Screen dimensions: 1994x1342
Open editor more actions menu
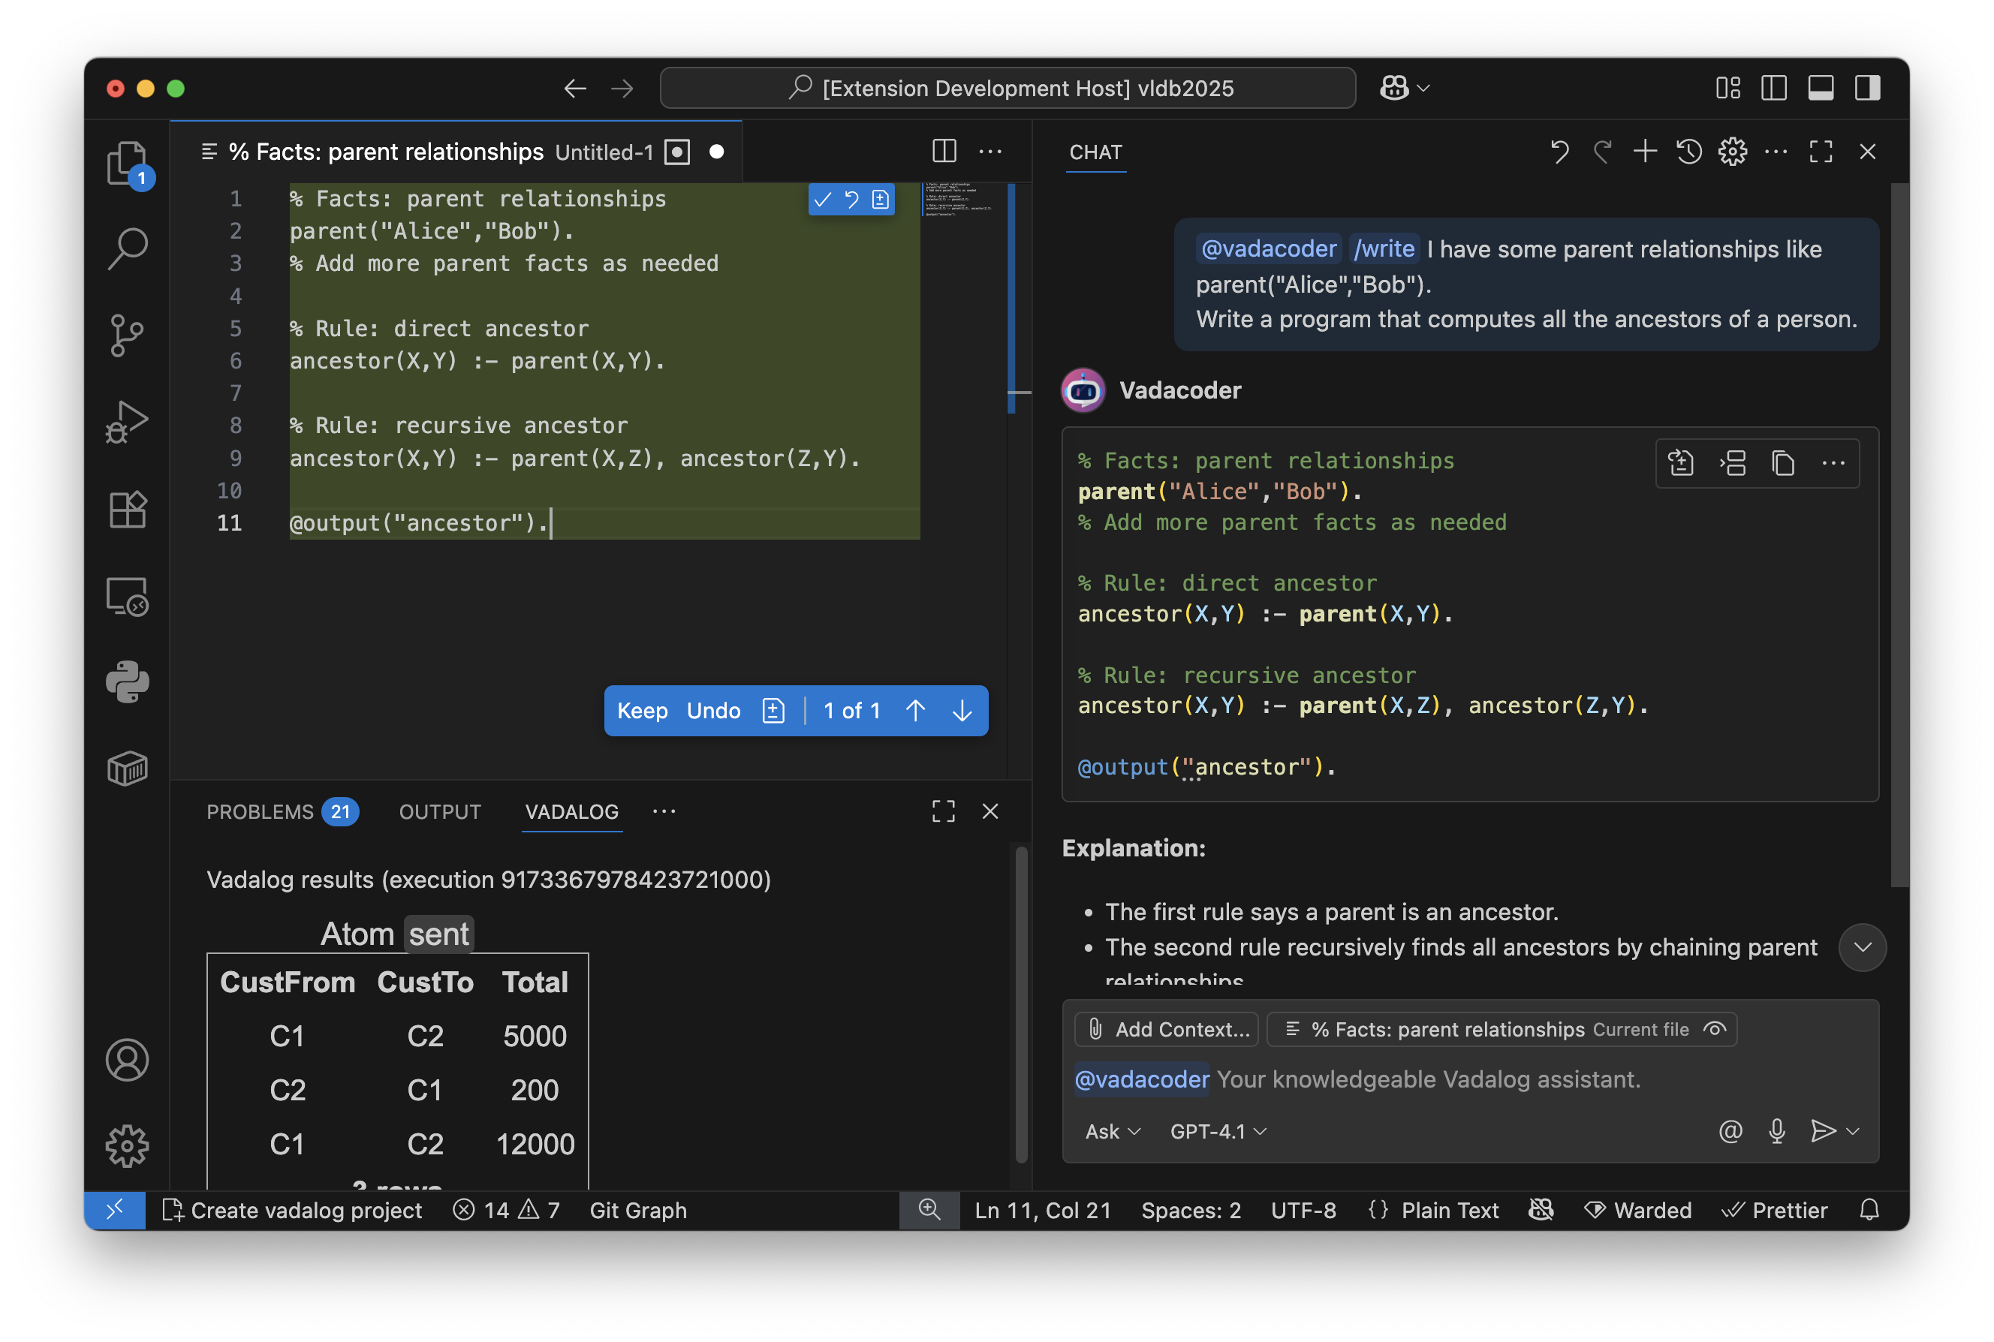(990, 152)
